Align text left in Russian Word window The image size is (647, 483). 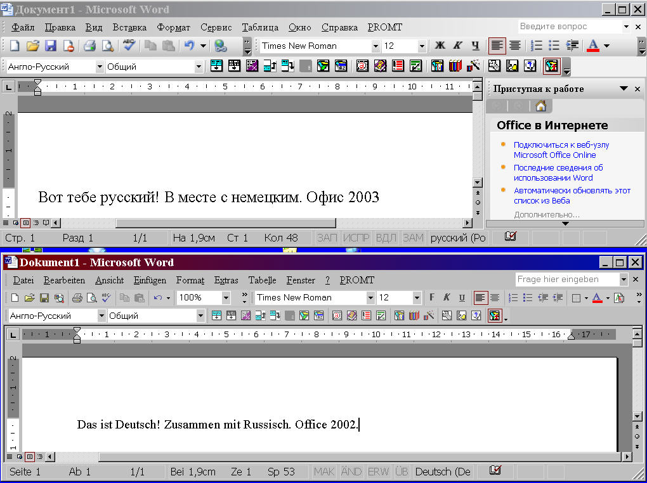click(497, 46)
